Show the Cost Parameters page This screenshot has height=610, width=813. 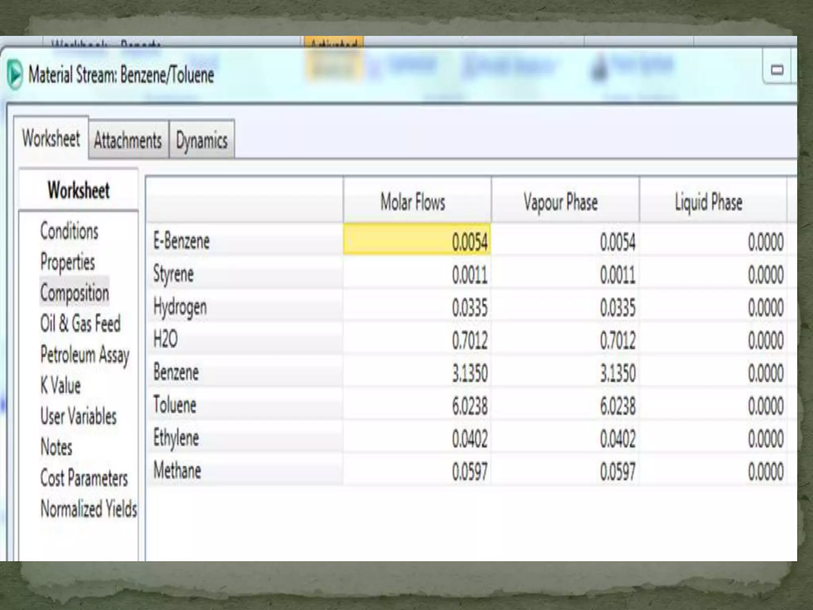point(84,478)
